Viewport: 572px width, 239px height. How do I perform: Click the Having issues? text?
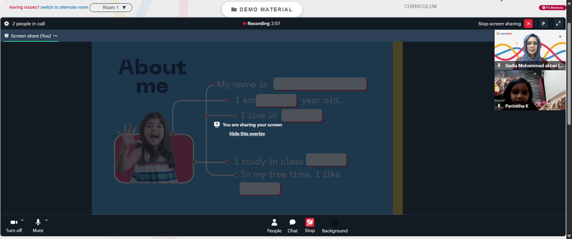24,7
